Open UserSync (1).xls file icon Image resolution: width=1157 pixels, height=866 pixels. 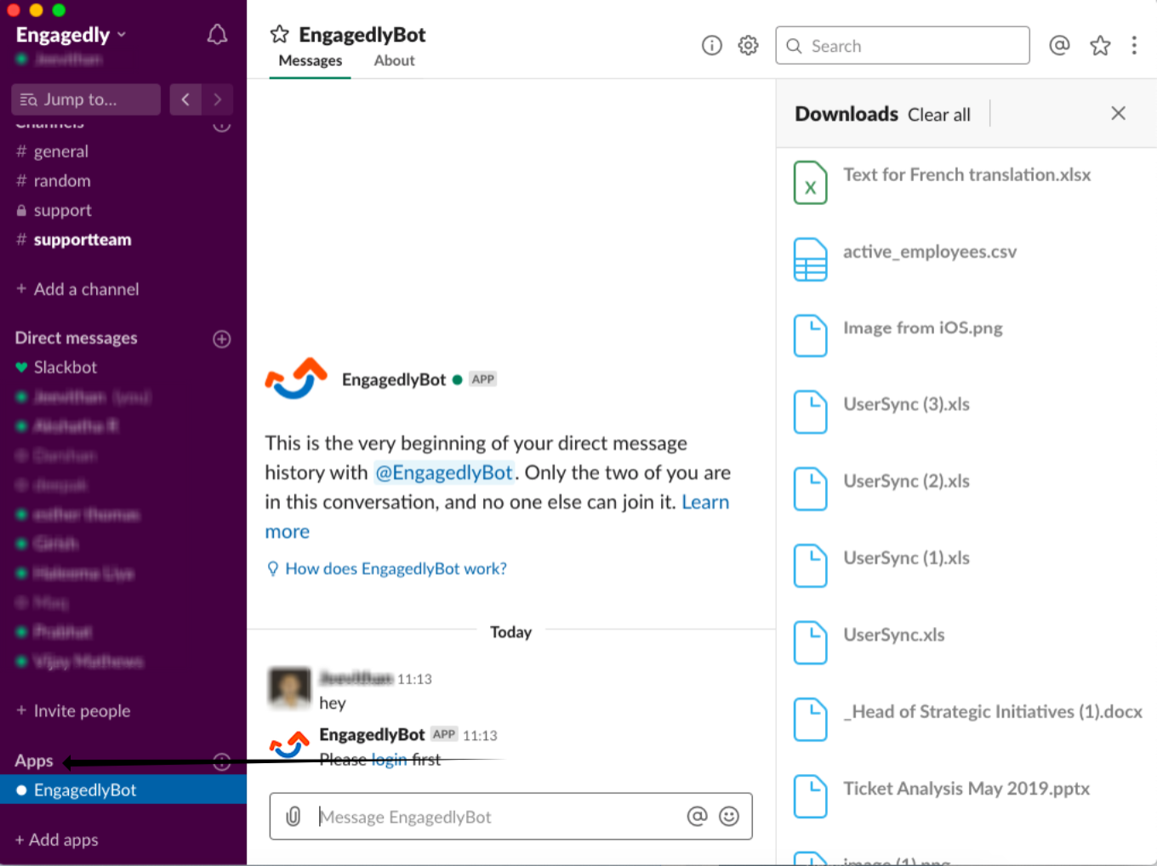point(810,566)
